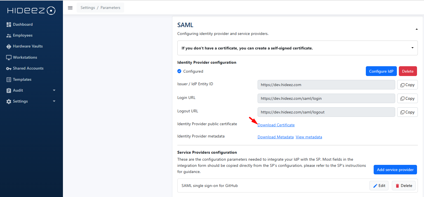Click the hamburger menu icon

coord(70,8)
